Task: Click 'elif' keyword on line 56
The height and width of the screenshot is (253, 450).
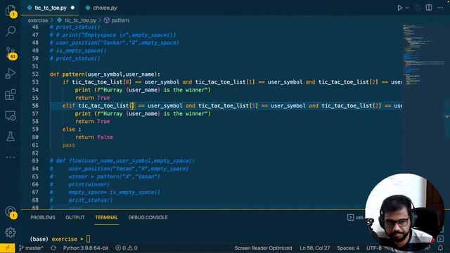Action: (69, 105)
